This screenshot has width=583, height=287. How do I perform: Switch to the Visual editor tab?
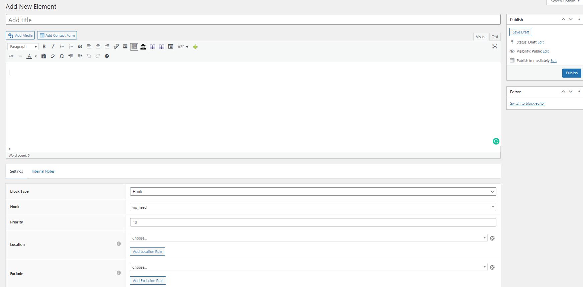click(481, 37)
